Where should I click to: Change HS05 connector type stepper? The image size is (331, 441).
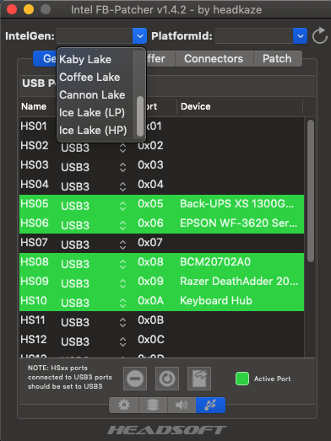click(x=122, y=206)
